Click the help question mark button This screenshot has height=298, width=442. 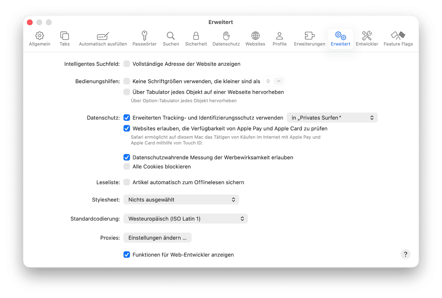pyautogui.click(x=405, y=254)
